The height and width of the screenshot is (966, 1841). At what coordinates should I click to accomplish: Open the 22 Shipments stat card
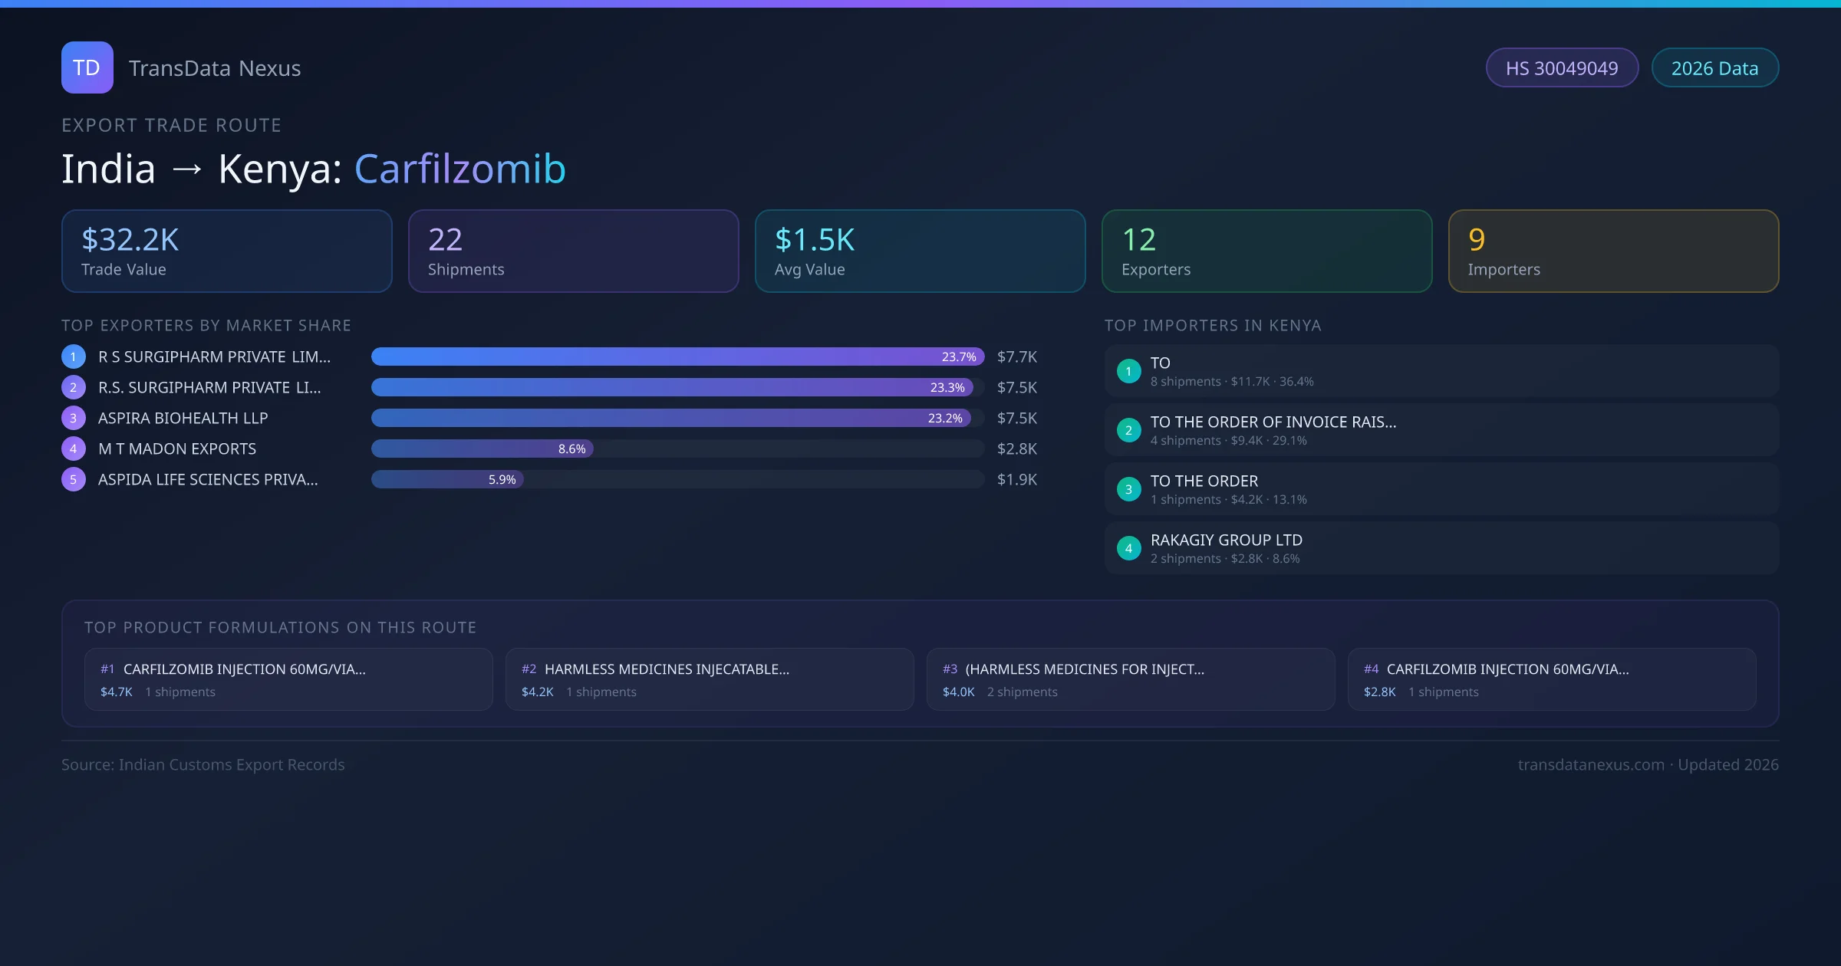573,251
